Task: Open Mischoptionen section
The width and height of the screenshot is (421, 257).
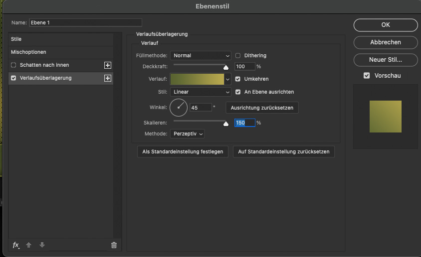Action: pos(61,52)
